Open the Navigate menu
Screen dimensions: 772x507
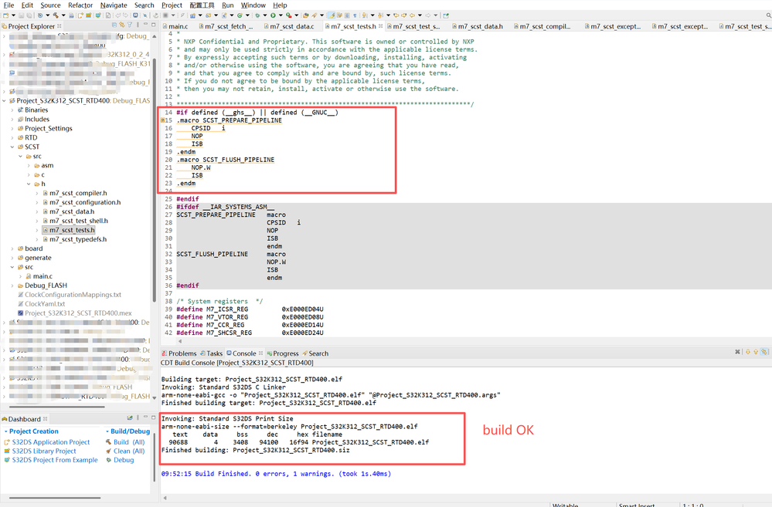(x=114, y=5)
